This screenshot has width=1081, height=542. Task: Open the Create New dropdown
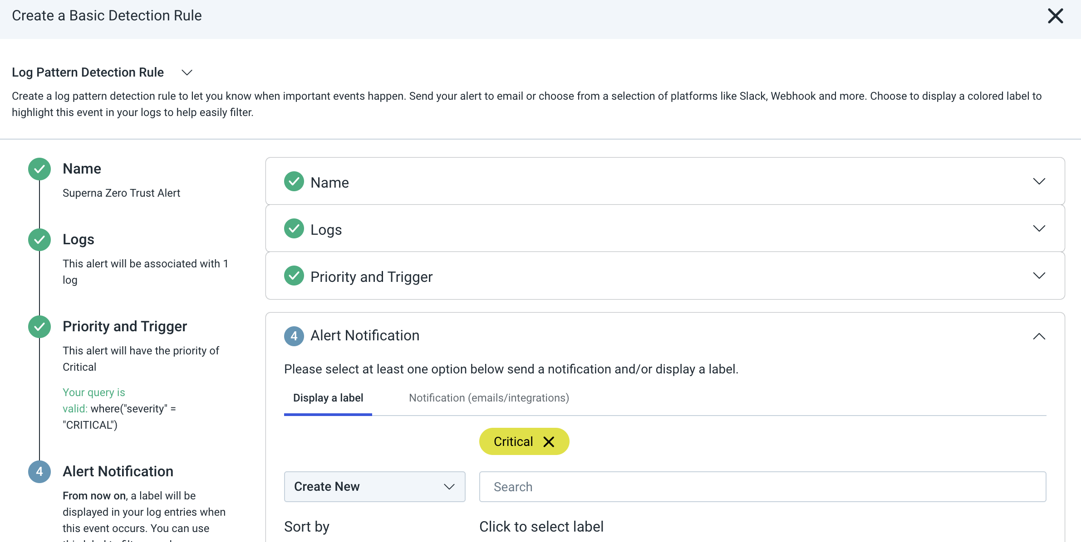coord(374,486)
